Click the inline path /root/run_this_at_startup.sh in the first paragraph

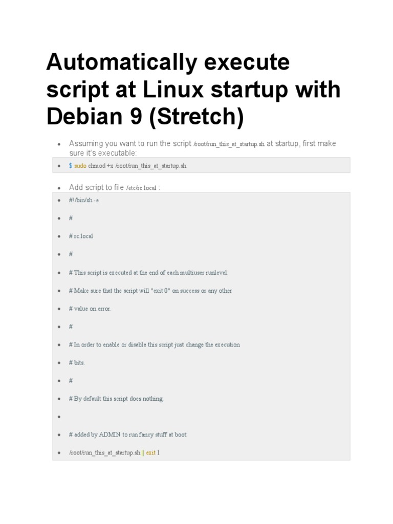[x=229, y=144]
